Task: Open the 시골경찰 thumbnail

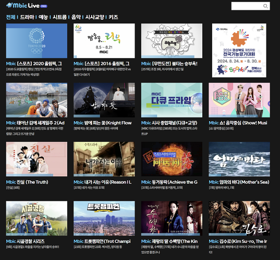Action: click(36, 218)
